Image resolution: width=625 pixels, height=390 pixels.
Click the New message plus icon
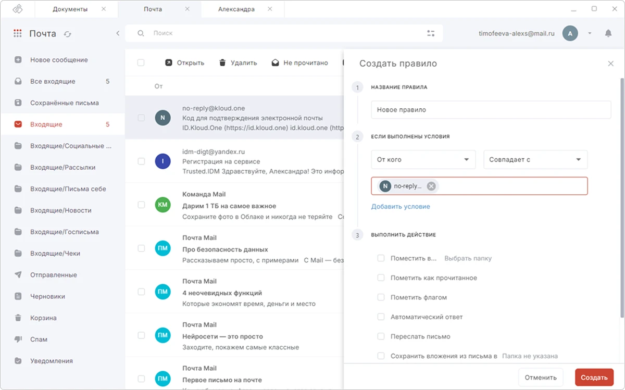[x=18, y=60]
